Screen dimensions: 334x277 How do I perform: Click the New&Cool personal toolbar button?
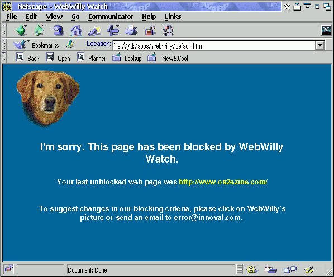pos(168,58)
